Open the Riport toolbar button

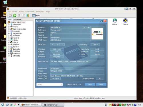tap(36, 15)
